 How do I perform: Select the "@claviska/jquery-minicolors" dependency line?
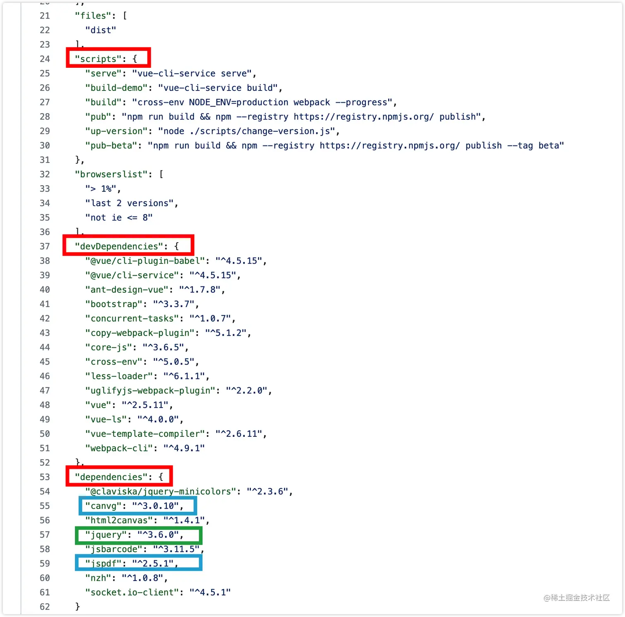click(189, 492)
